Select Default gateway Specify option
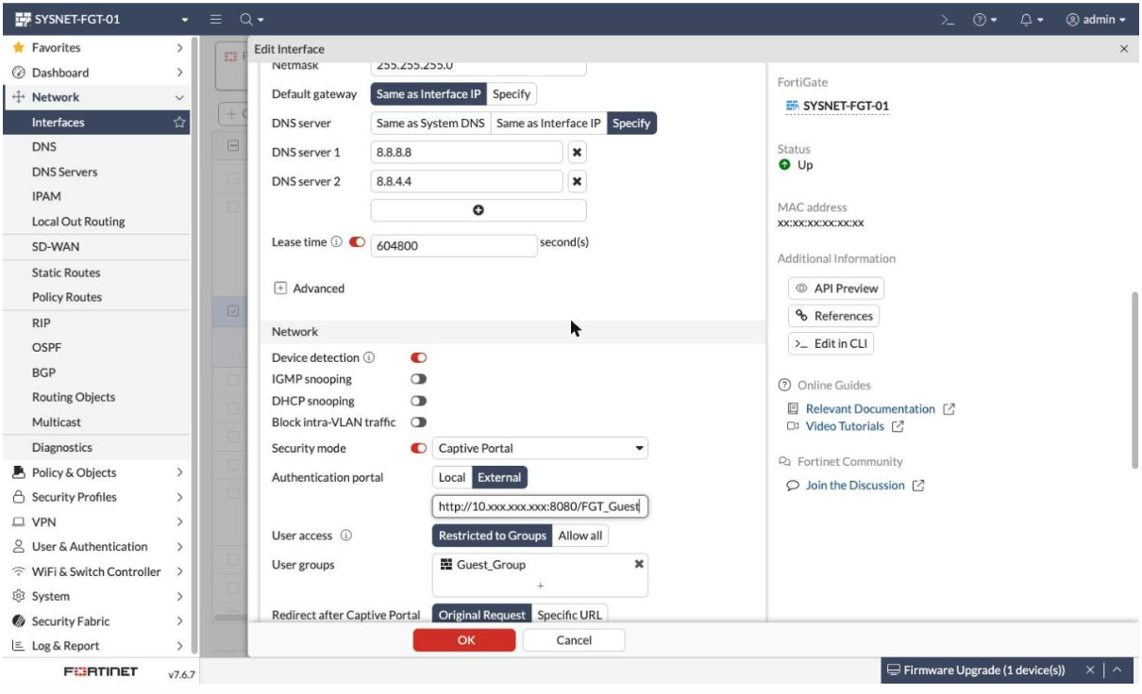Viewport: 1142px width, 694px height. click(x=512, y=94)
